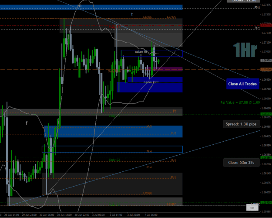Click the Broker time label at top
The height and width of the screenshot is (218, 272).
click(x=243, y=1)
